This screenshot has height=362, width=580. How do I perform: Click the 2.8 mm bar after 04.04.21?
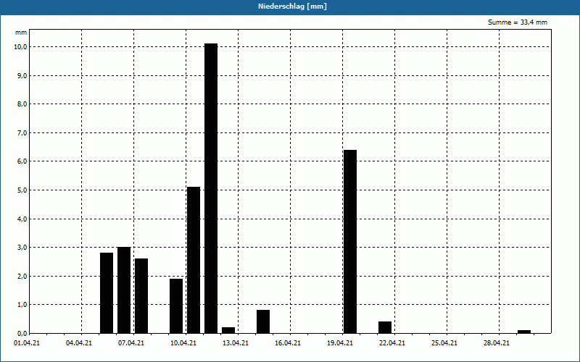click(x=107, y=293)
